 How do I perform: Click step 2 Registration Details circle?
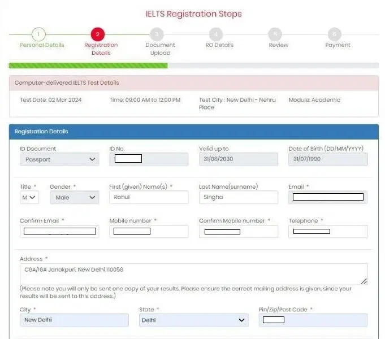pyautogui.click(x=98, y=34)
